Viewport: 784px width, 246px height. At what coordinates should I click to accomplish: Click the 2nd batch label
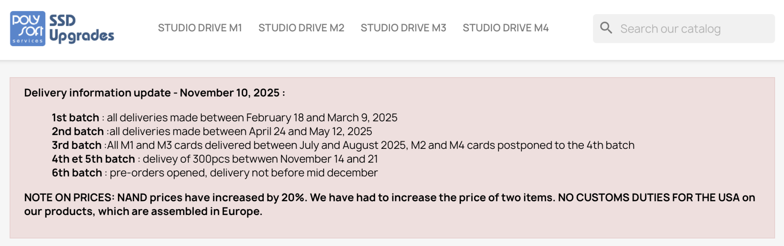tap(78, 132)
